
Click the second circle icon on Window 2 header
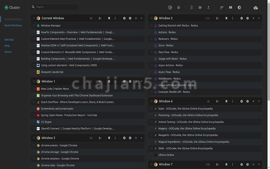coord(130,138)
